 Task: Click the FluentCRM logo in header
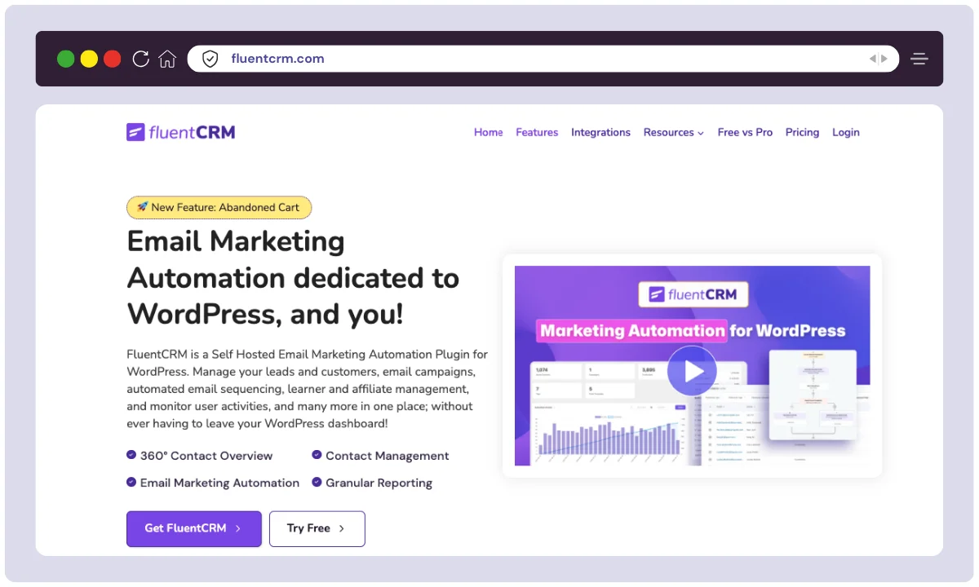[x=181, y=132]
